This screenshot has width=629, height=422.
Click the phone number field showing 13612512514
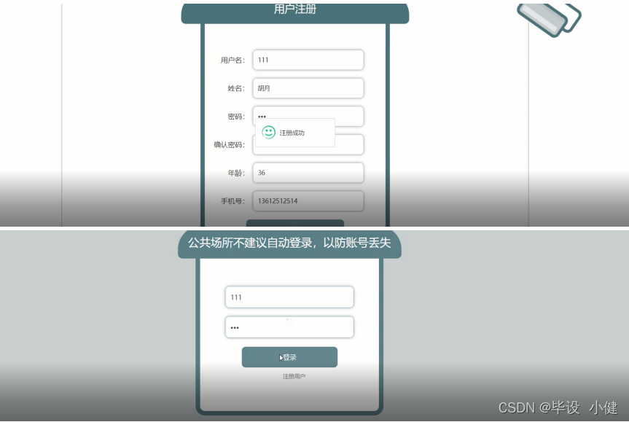click(307, 201)
